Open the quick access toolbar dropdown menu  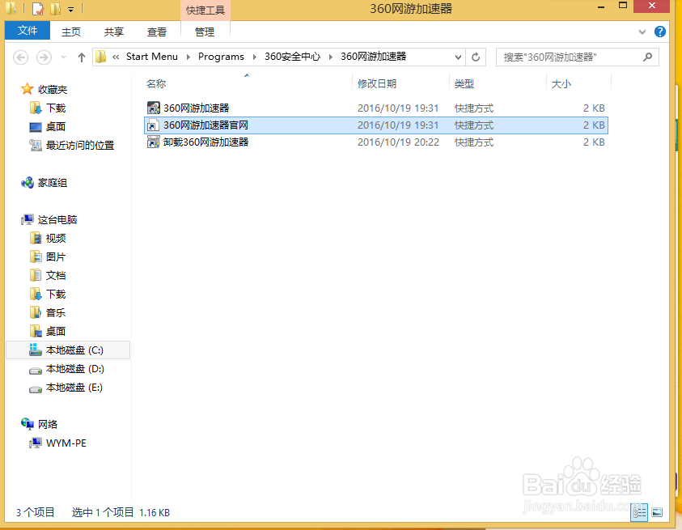click(70, 9)
